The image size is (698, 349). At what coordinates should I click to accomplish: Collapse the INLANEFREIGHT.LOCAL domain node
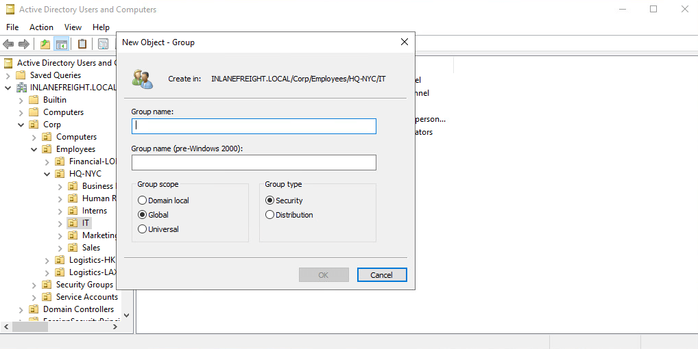tap(8, 88)
